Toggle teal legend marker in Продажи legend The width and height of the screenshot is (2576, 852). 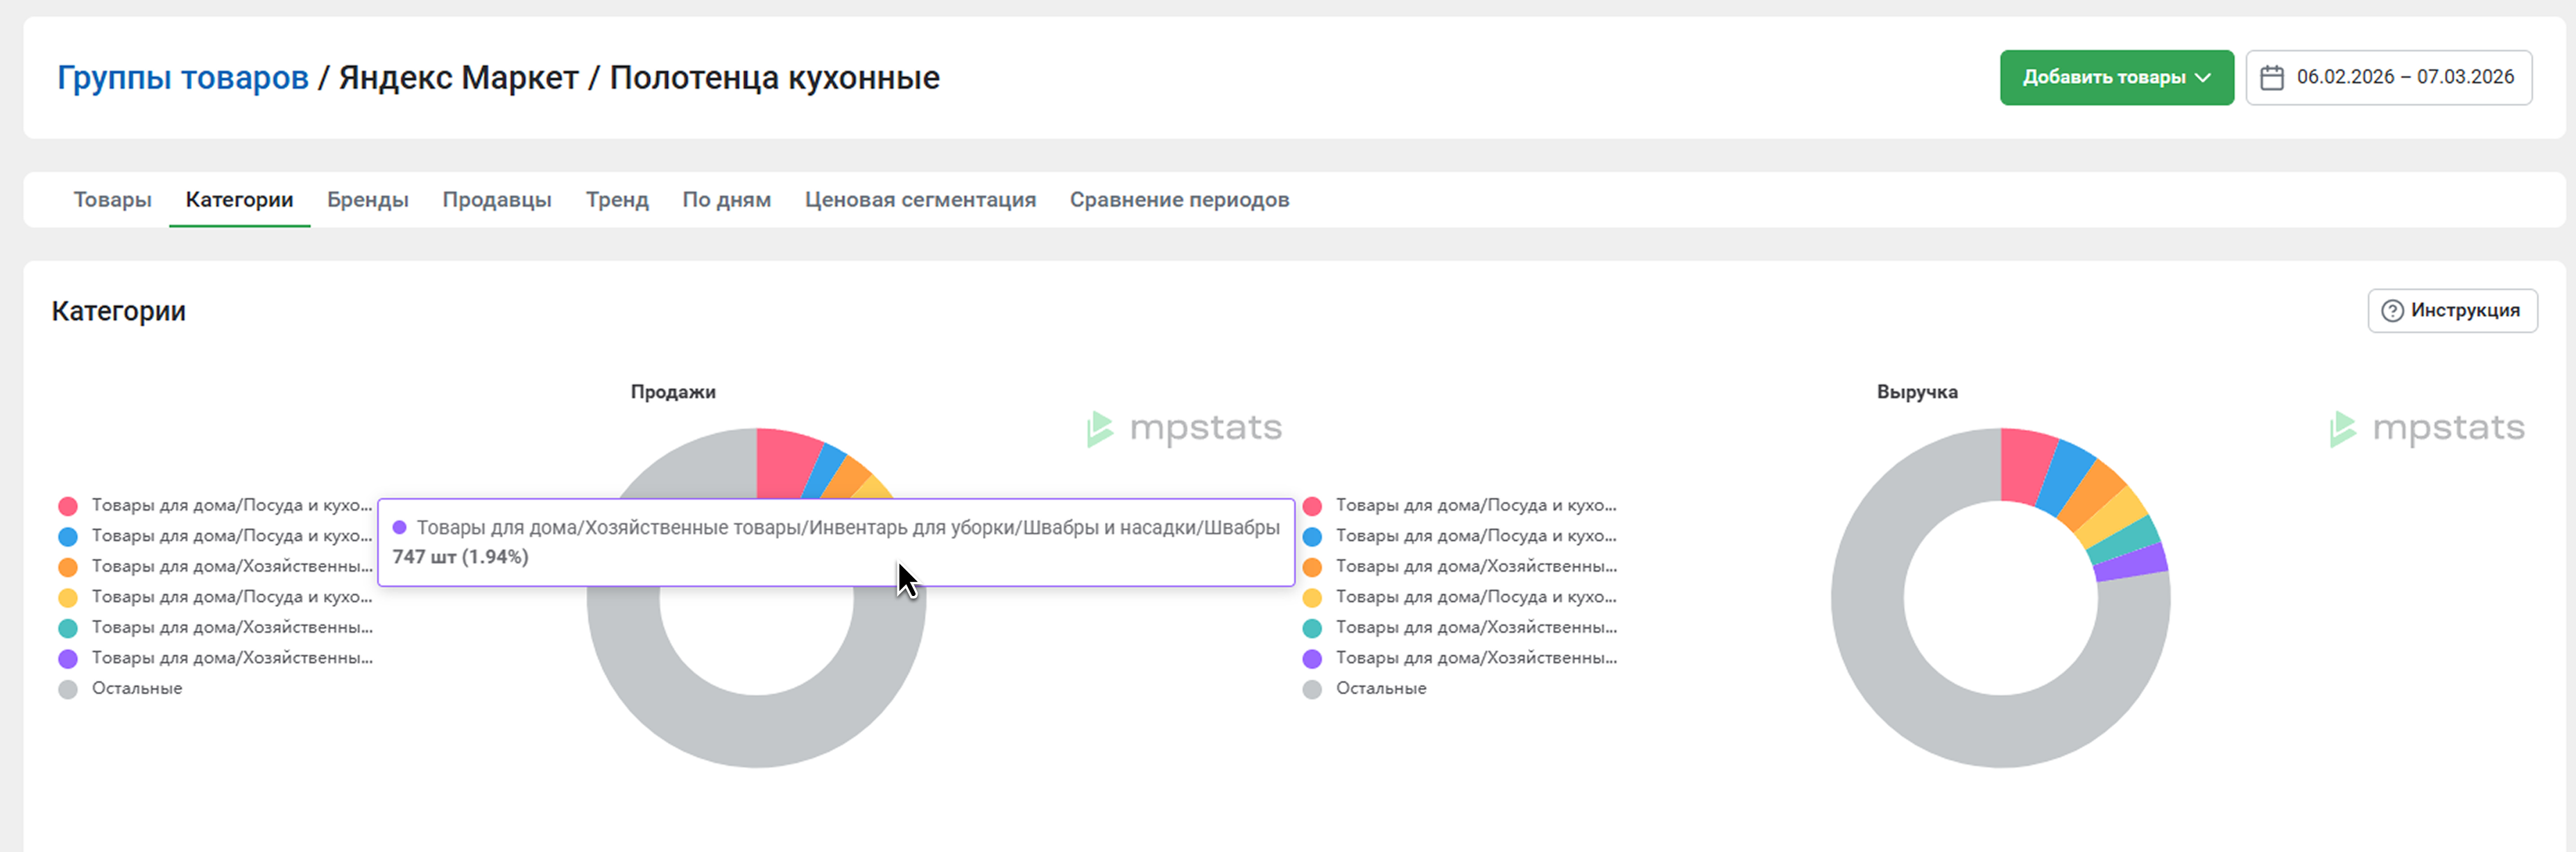point(68,628)
